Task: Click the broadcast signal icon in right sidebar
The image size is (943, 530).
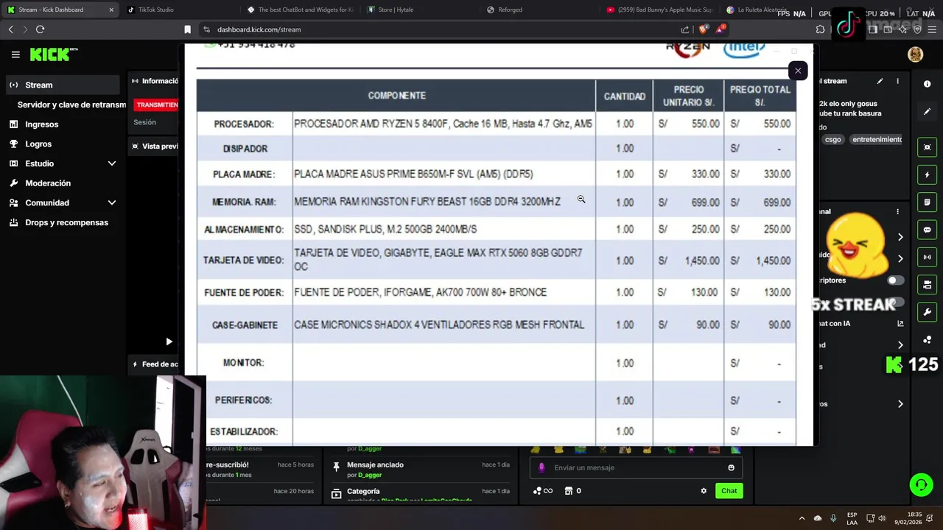Action: (928, 257)
